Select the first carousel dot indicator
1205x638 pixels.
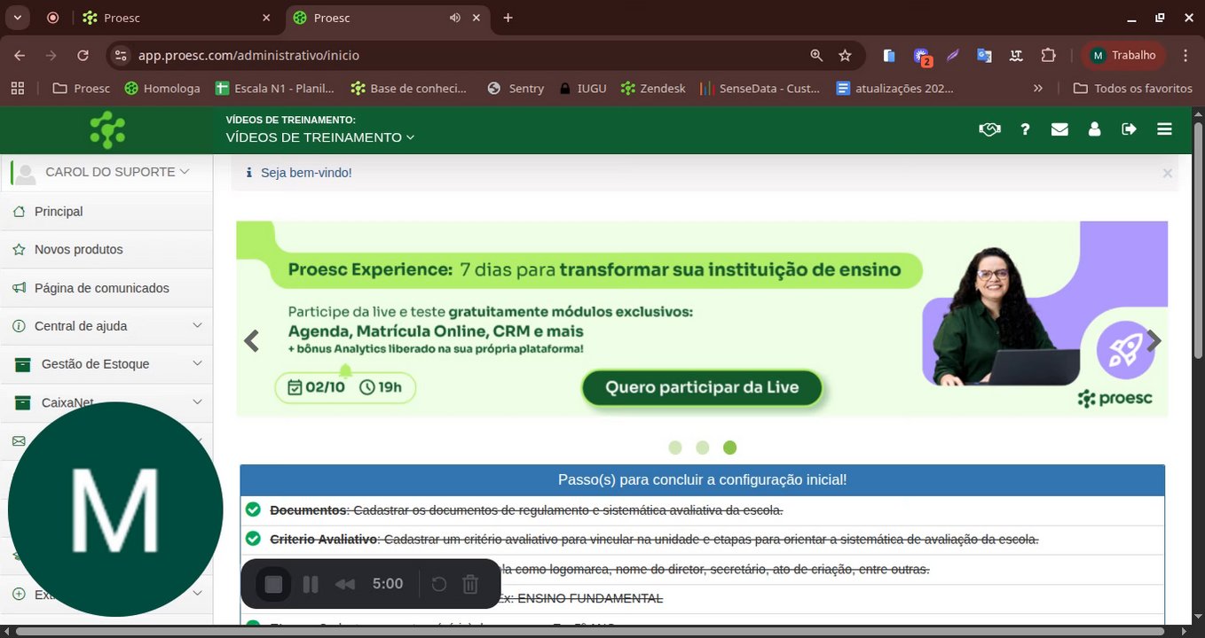coord(675,447)
